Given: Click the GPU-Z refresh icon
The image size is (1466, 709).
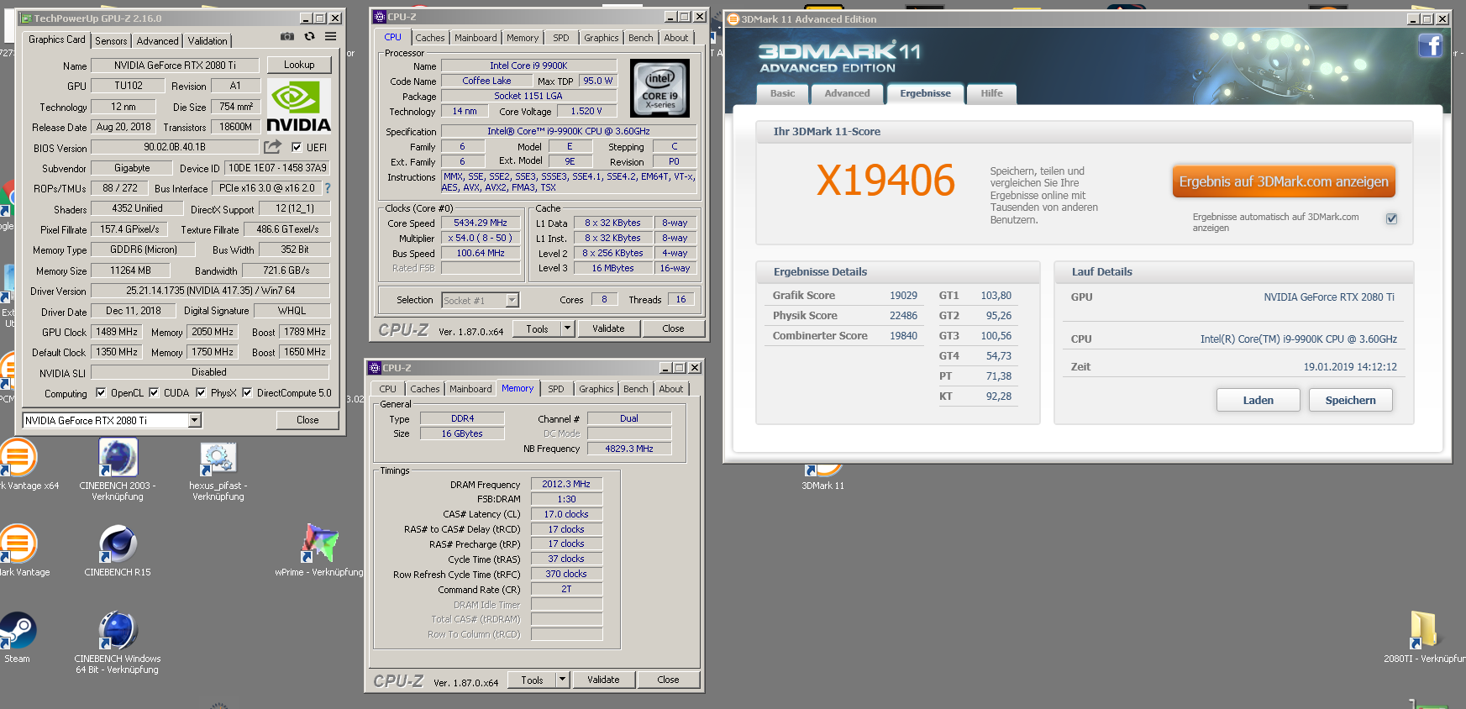Looking at the screenshot, I should pos(309,37).
